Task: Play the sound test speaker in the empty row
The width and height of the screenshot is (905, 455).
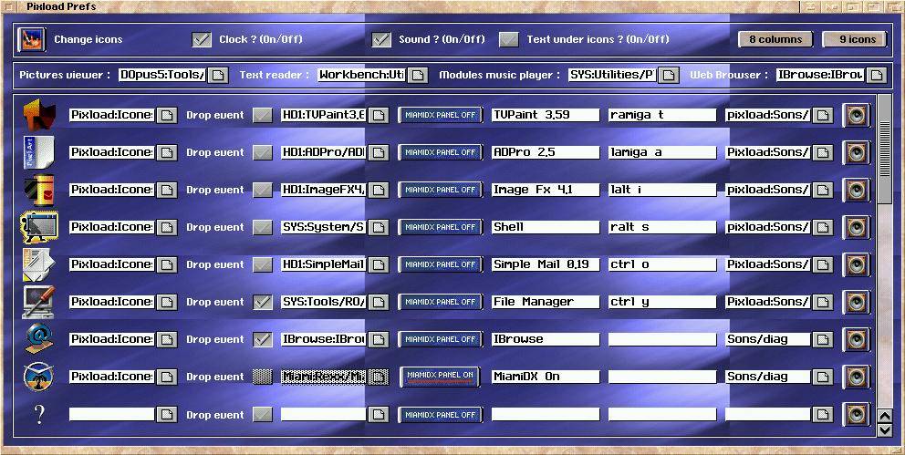Action: (x=856, y=415)
